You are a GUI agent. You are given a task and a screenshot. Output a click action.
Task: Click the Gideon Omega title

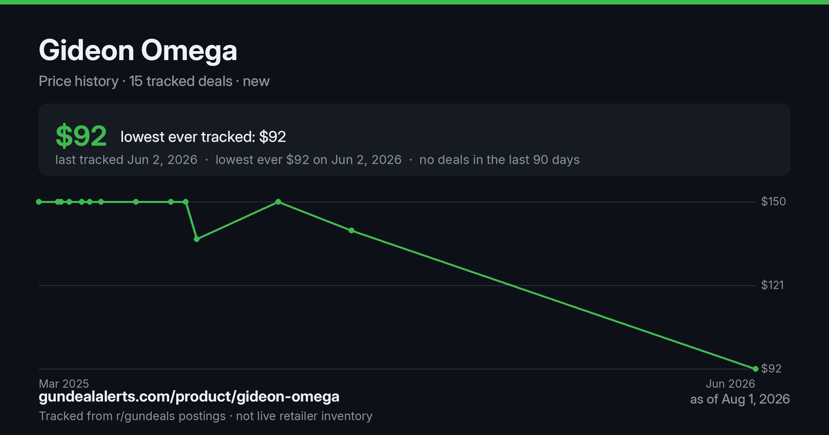click(137, 50)
